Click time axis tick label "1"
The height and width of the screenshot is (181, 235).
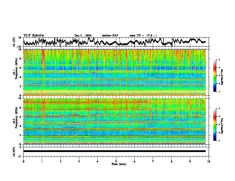tap(42, 161)
